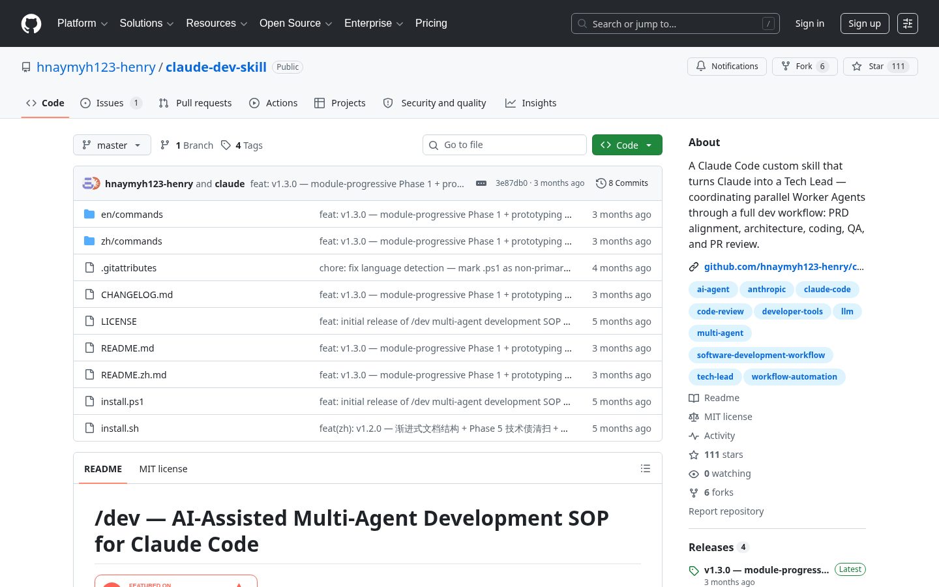The height and width of the screenshot is (587, 939).
Task: Open claude-dev-skill repository link
Action: point(216,67)
